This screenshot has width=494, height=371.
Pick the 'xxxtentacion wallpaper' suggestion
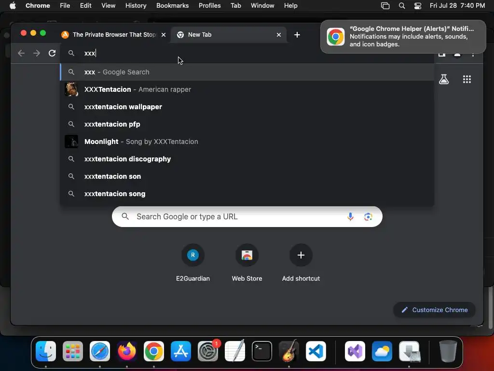click(247, 107)
